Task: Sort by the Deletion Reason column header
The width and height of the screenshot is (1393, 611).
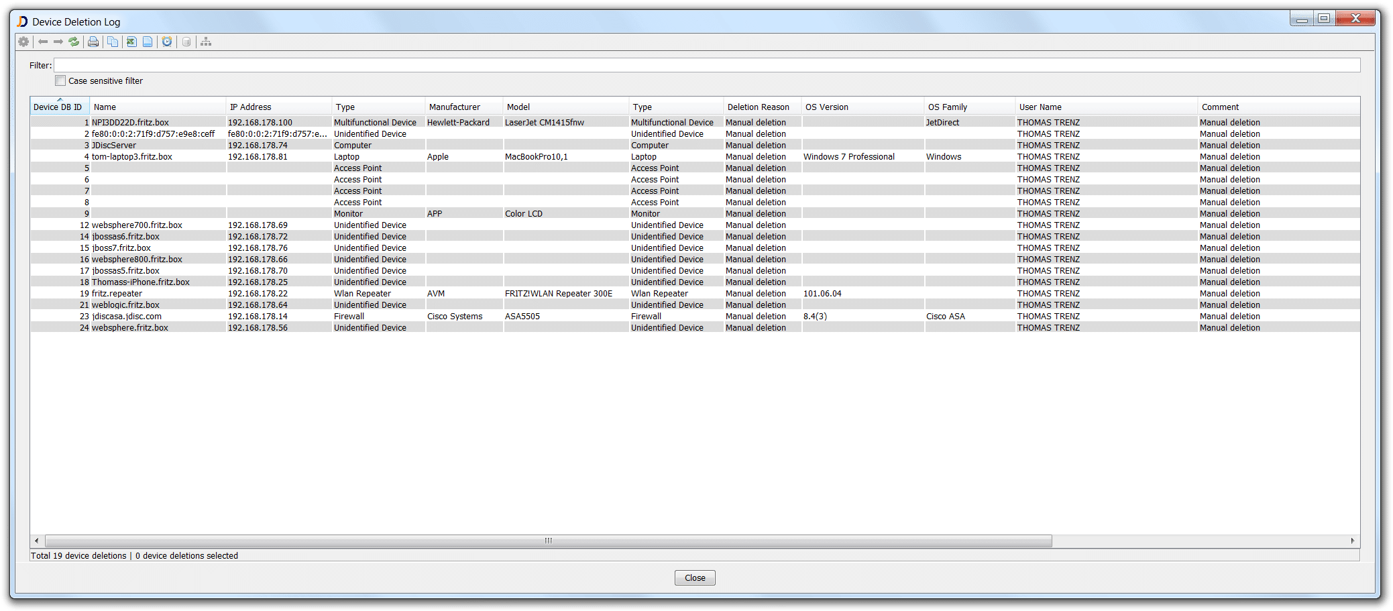Action: (758, 107)
